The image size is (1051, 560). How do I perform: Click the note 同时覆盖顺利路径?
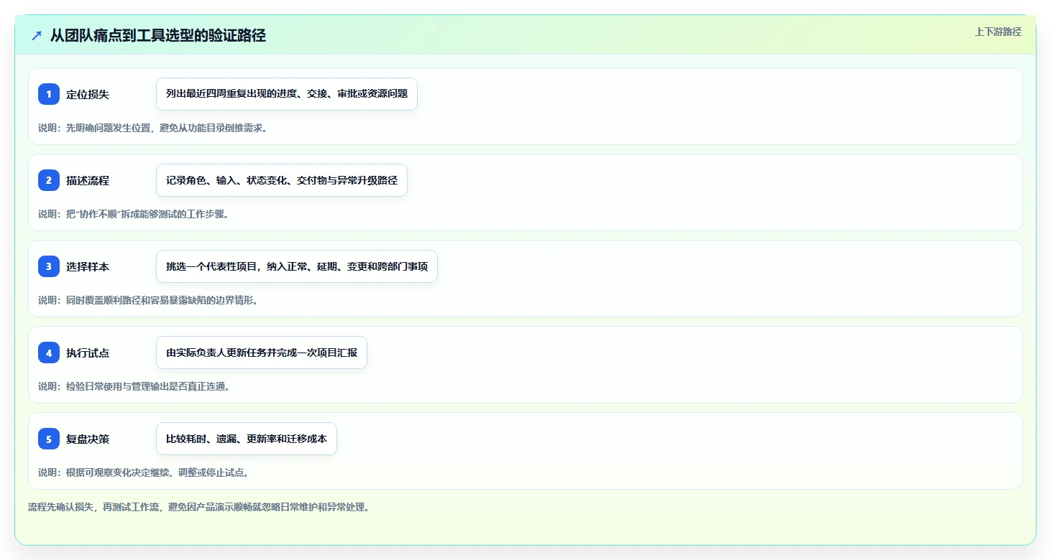click(x=148, y=300)
